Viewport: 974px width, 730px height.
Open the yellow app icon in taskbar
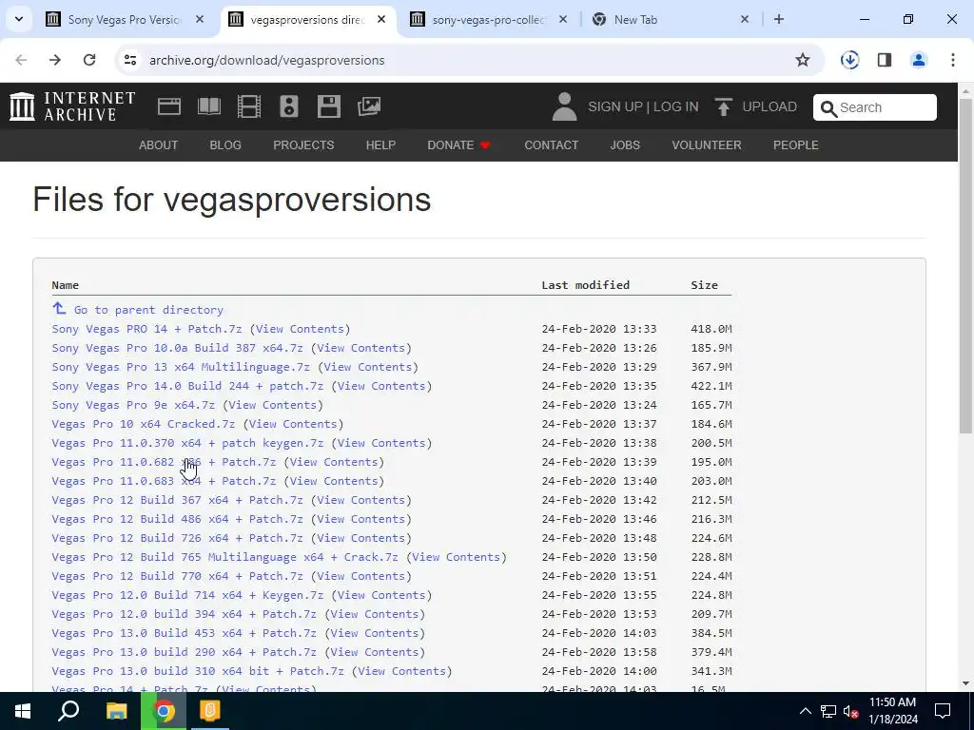[x=210, y=711]
